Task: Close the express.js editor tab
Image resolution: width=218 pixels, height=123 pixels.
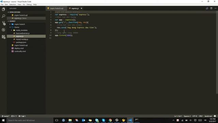Action: [x=81, y=8]
